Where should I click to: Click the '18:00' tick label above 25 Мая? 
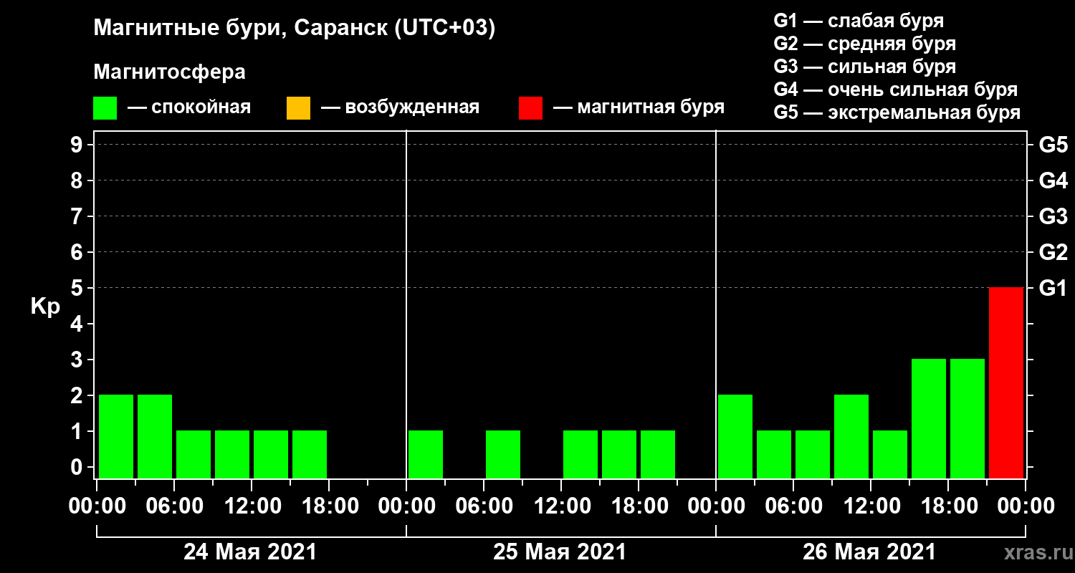[x=639, y=506]
